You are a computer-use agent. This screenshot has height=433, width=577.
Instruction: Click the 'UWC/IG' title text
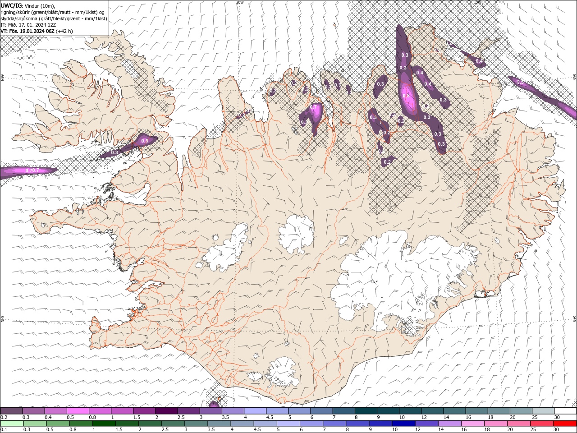[x=11, y=5]
